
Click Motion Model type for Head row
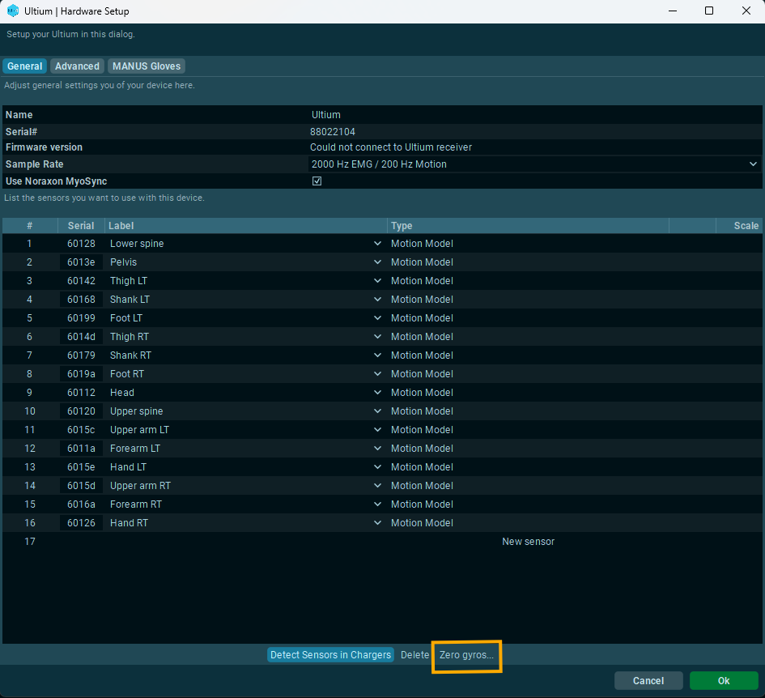coord(422,393)
